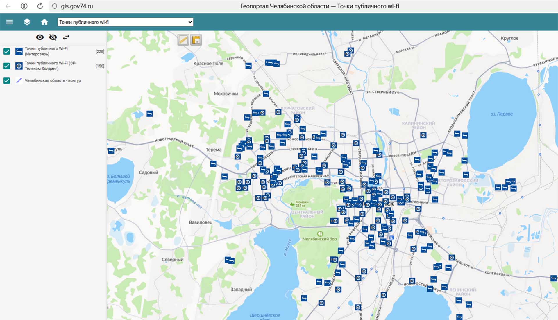Open the hamburger main menu

(x=10, y=22)
